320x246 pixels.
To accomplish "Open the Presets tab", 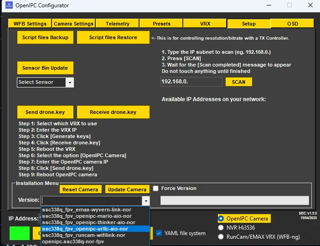I will pos(161,24).
